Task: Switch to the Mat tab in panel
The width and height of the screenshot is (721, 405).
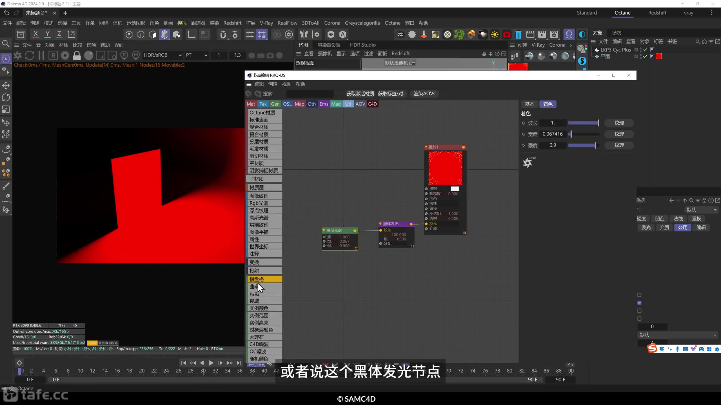Action: (250, 104)
